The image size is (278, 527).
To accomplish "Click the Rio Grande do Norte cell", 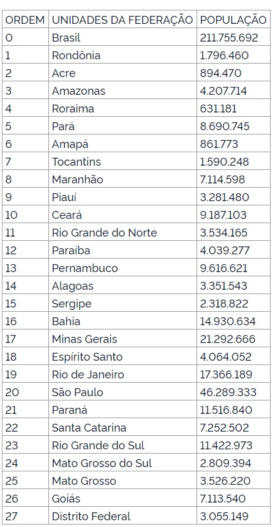I will point(122,232).
